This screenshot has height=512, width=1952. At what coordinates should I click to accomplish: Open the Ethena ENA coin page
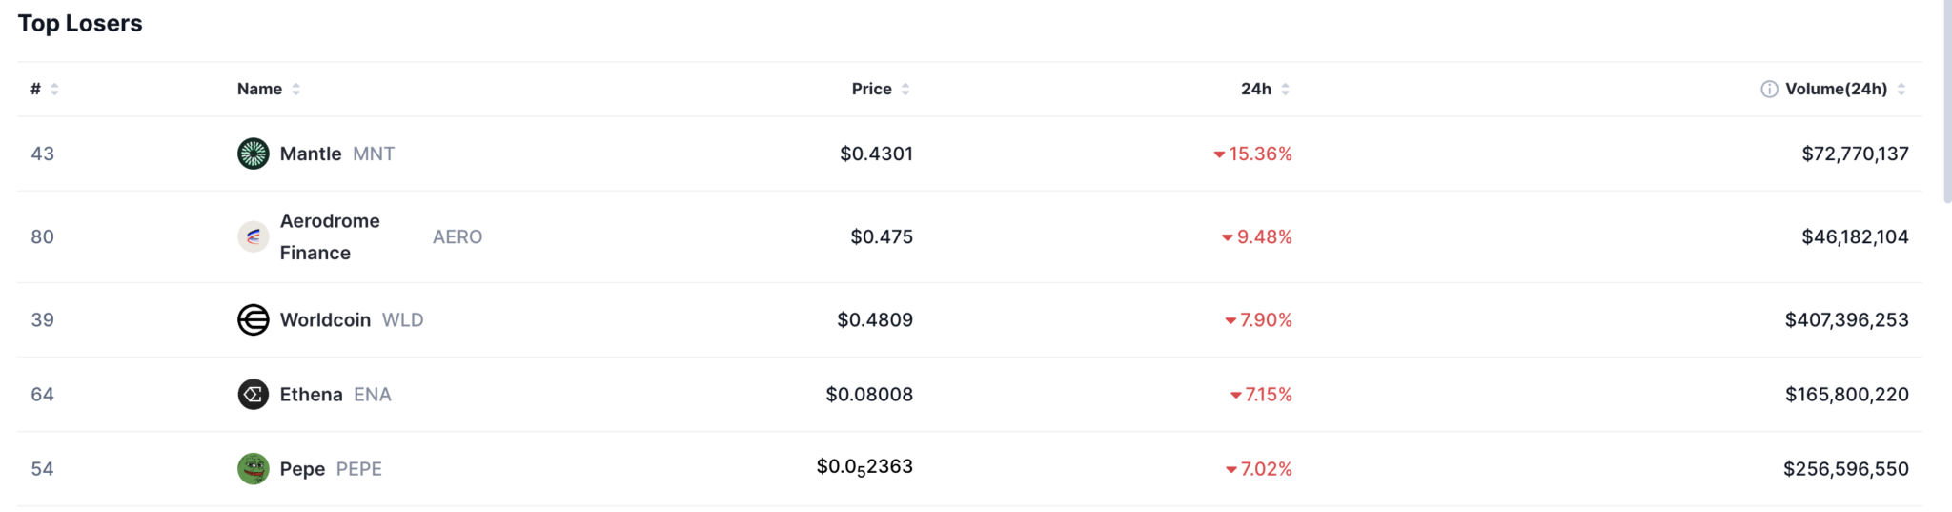pos(335,394)
